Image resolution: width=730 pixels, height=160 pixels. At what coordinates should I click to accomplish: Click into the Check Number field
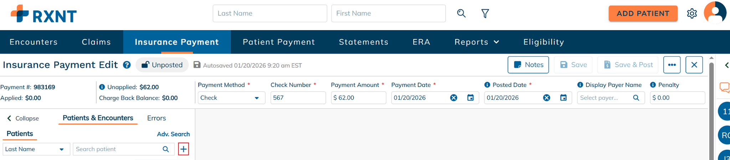[298, 98]
